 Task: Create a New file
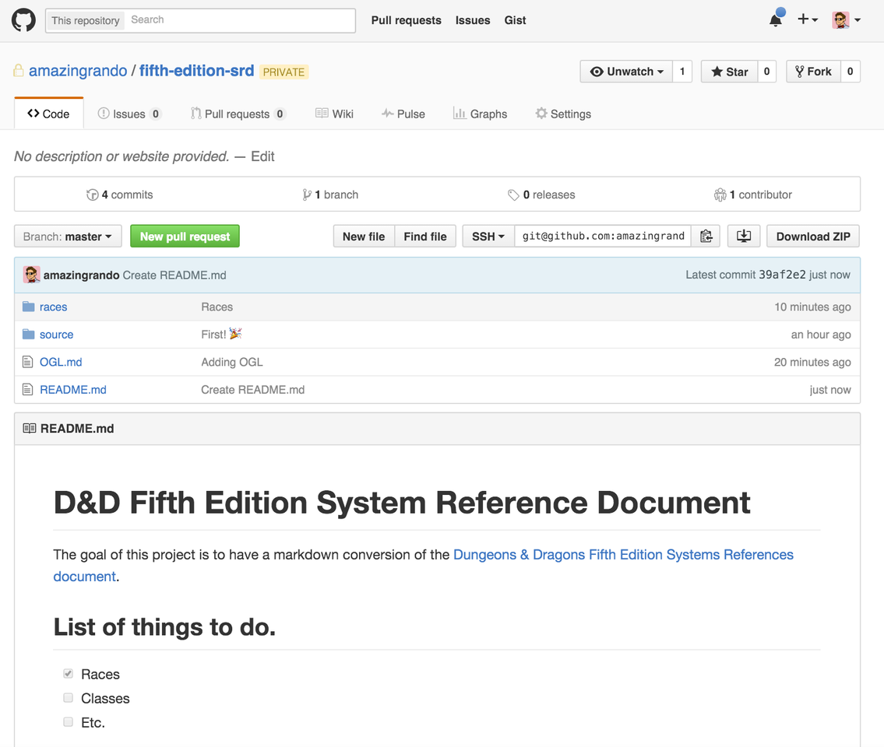point(364,237)
